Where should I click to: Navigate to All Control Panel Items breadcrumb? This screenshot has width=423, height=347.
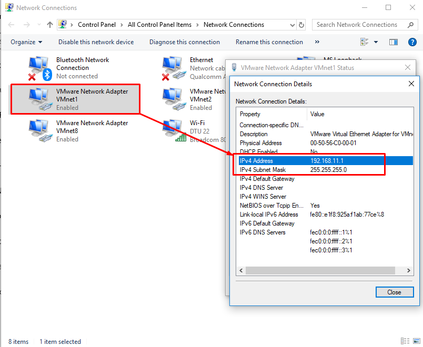159,25
